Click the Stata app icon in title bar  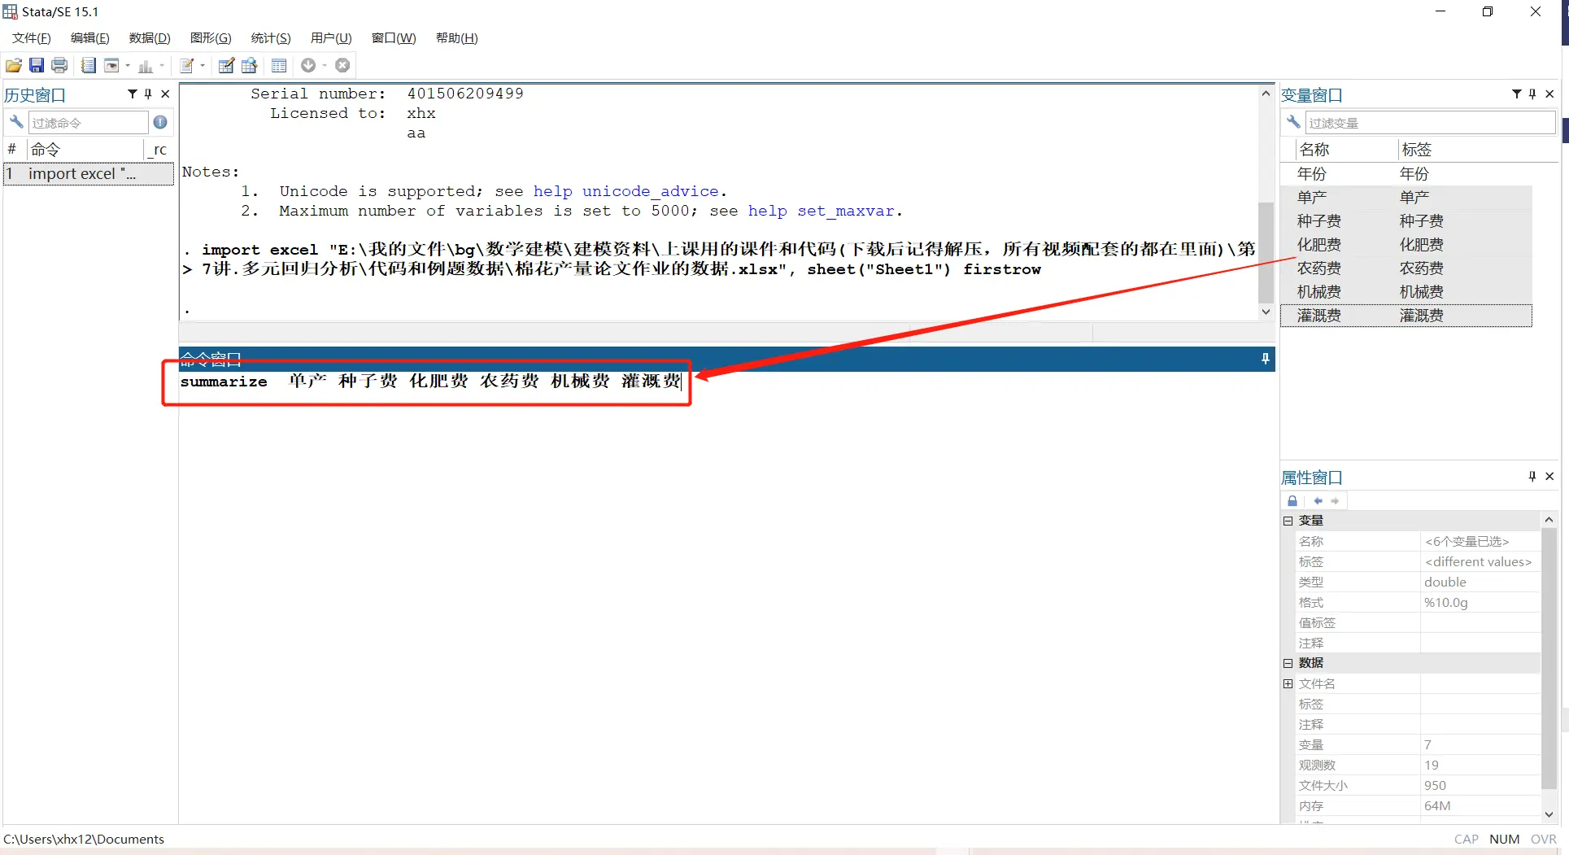(10, 11)
